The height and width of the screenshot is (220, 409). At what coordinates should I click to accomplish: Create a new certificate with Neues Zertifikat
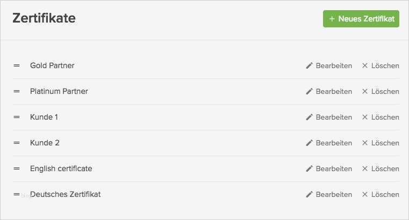(x=361, y=19)
